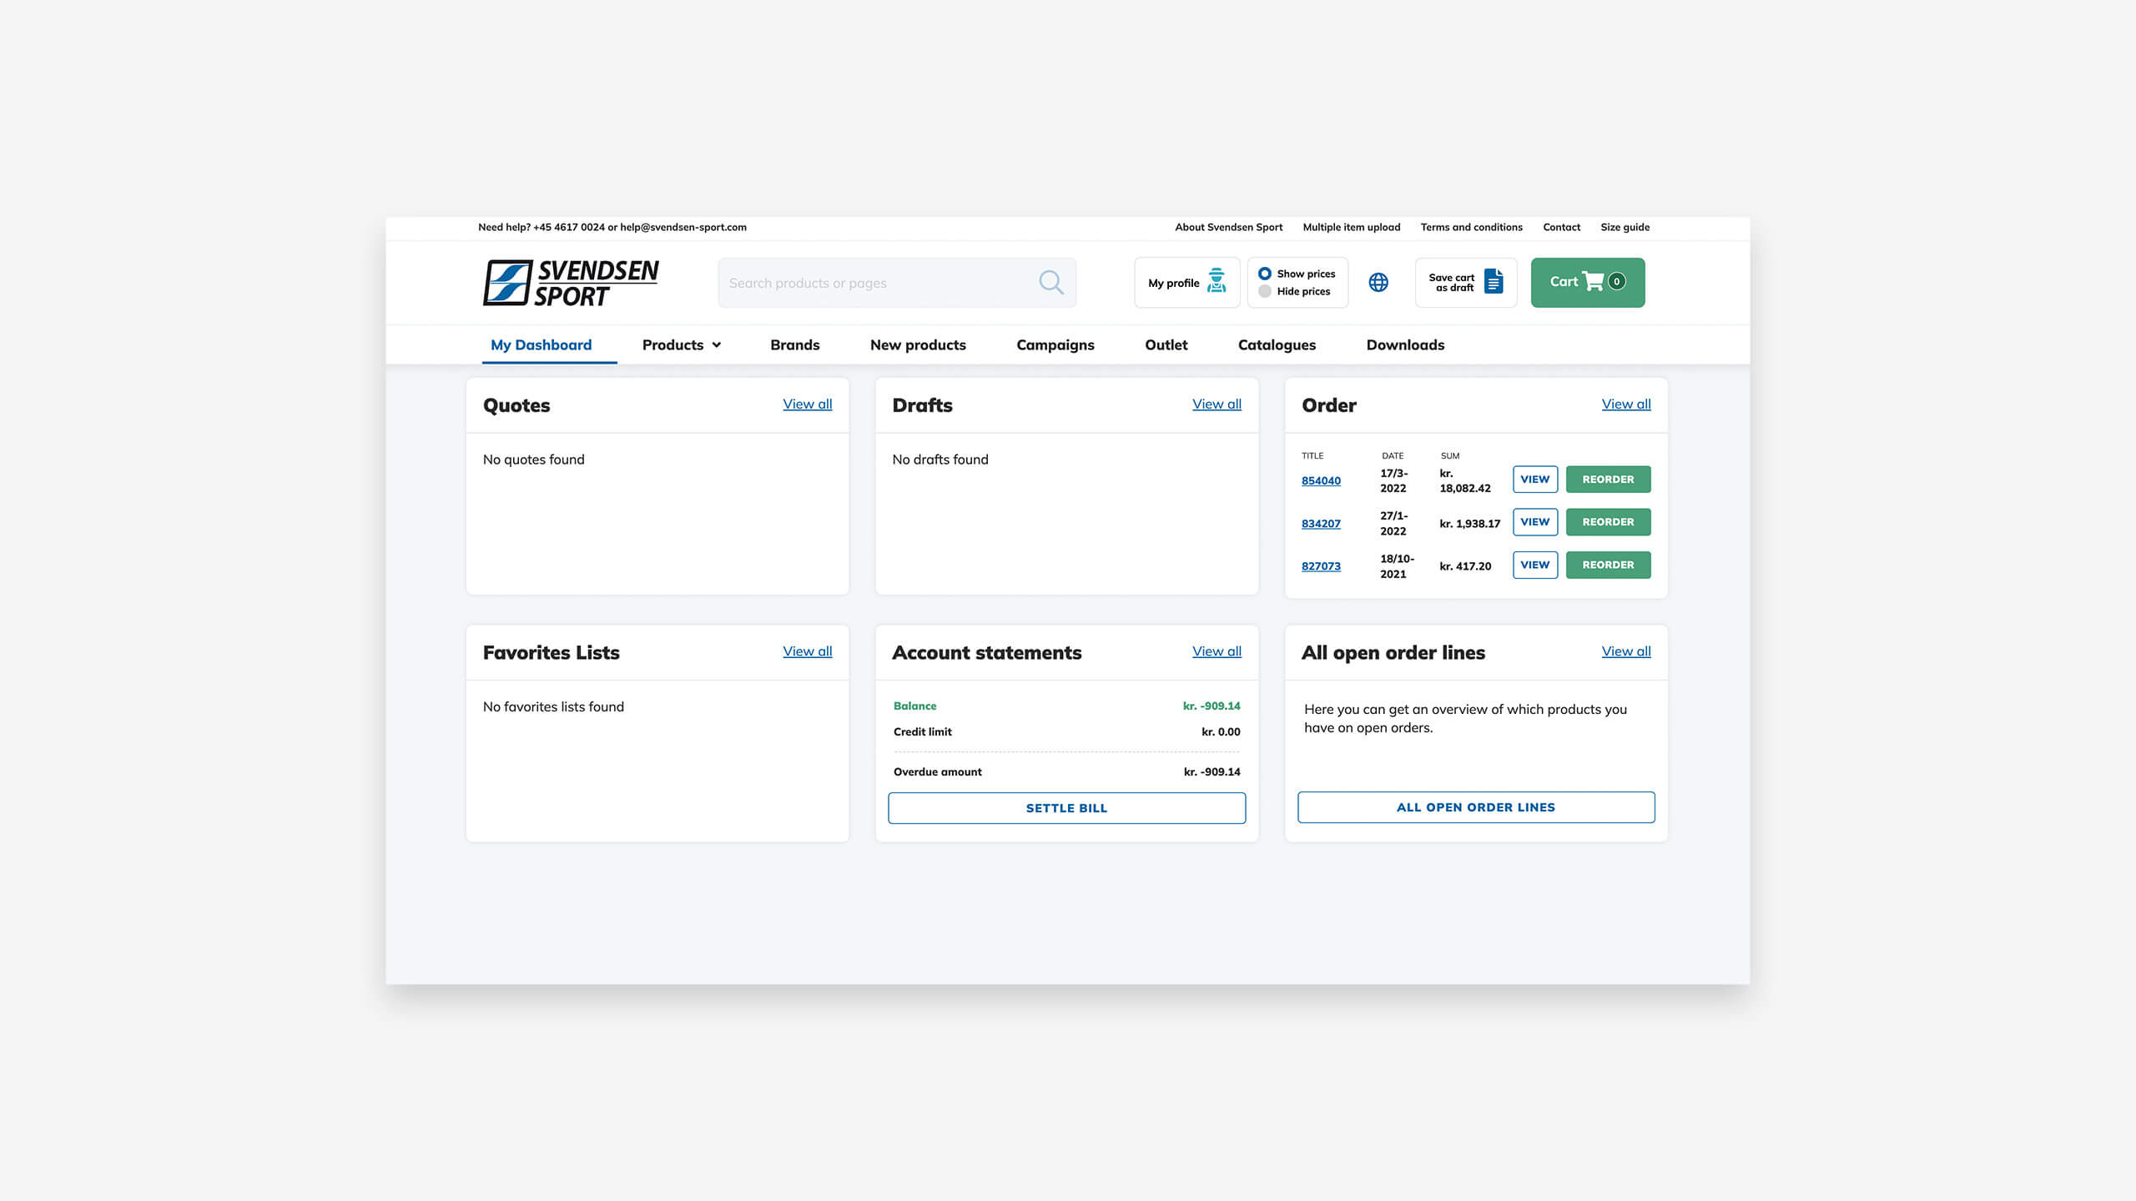Image resolution: width=2136 pixels, height=1201 pixels.
Task: Go to the Brands menu item
Action: (x=795, y=344)
